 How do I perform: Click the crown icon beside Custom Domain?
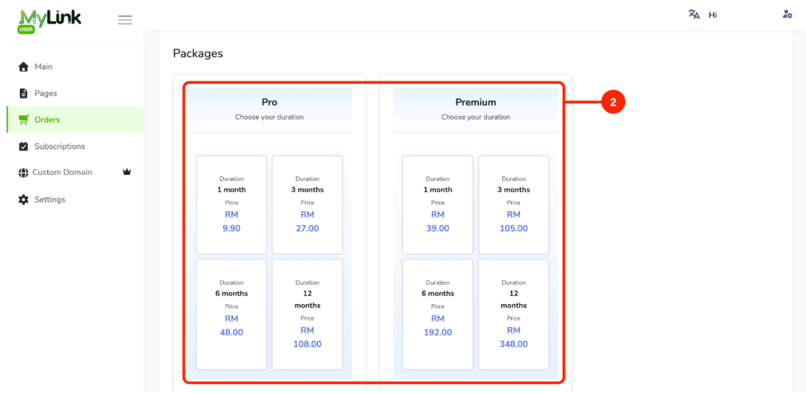point(127,172)
